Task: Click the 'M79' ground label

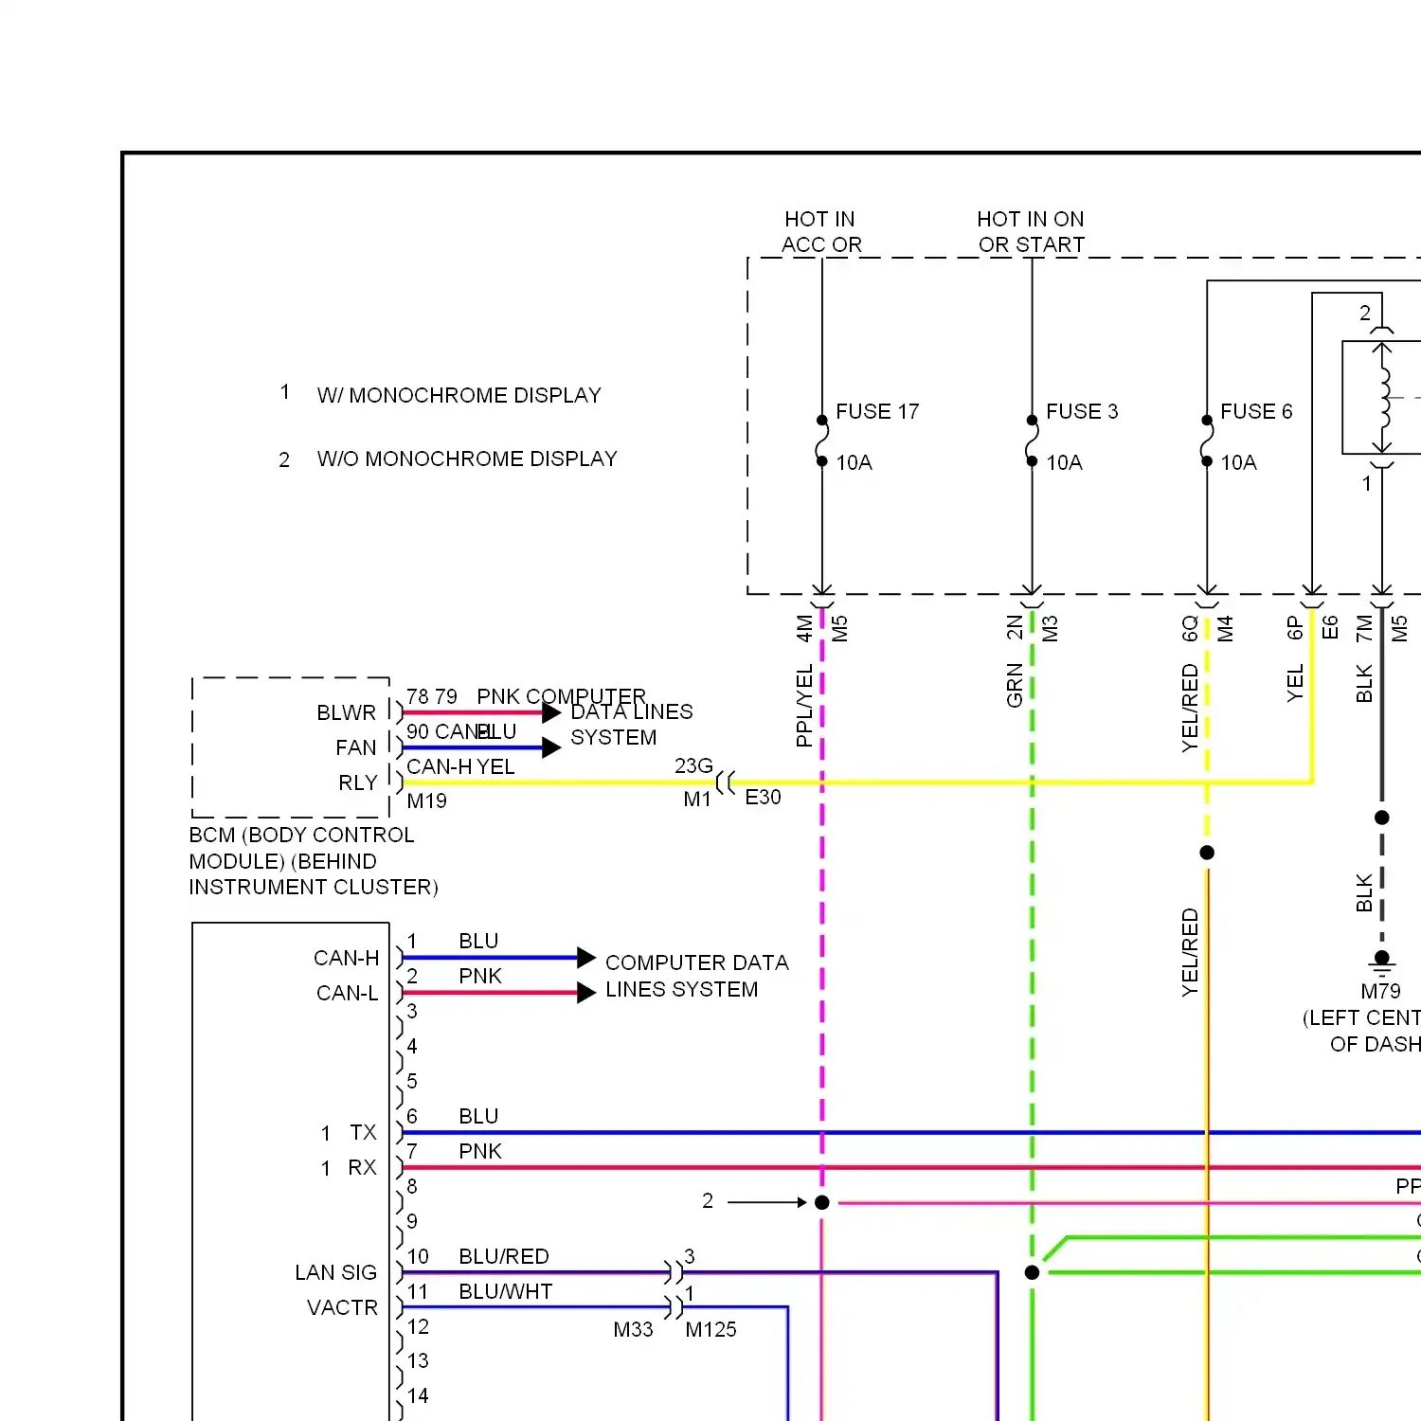Action: click(1380, 992)
